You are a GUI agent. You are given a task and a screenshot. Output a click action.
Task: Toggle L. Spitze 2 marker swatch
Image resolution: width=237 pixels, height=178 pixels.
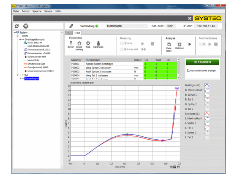click(x=207, y=133)
